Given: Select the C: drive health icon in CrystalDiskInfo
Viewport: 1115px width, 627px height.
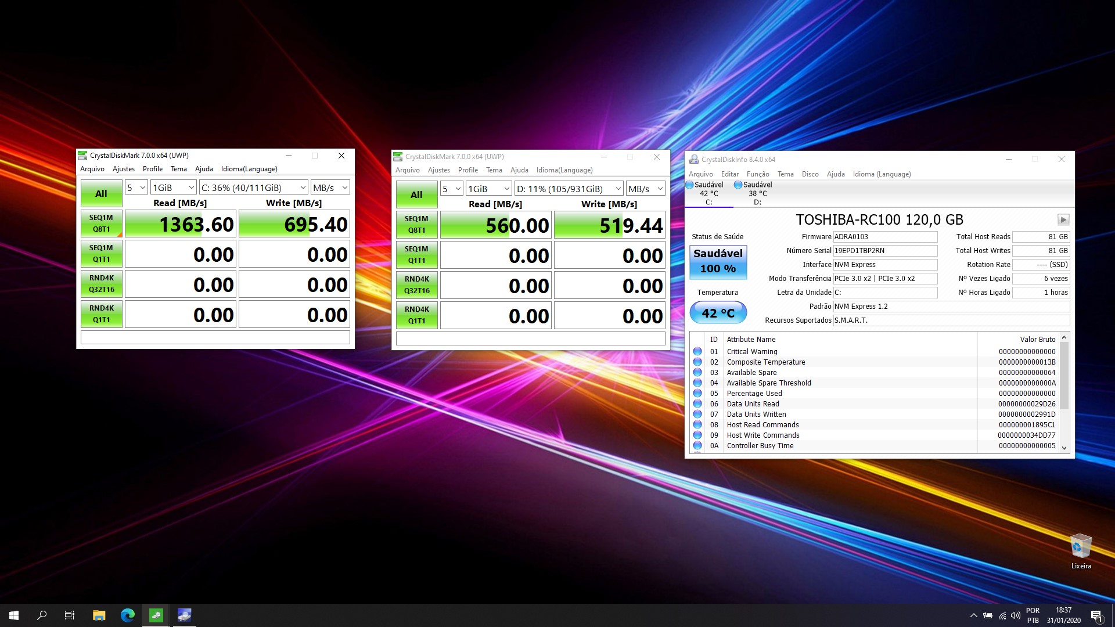Looking at the screenshot, I should coord(690,185).
